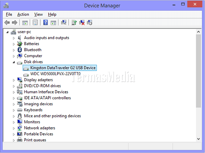Select the Network adapters label

tap(39, 128)
